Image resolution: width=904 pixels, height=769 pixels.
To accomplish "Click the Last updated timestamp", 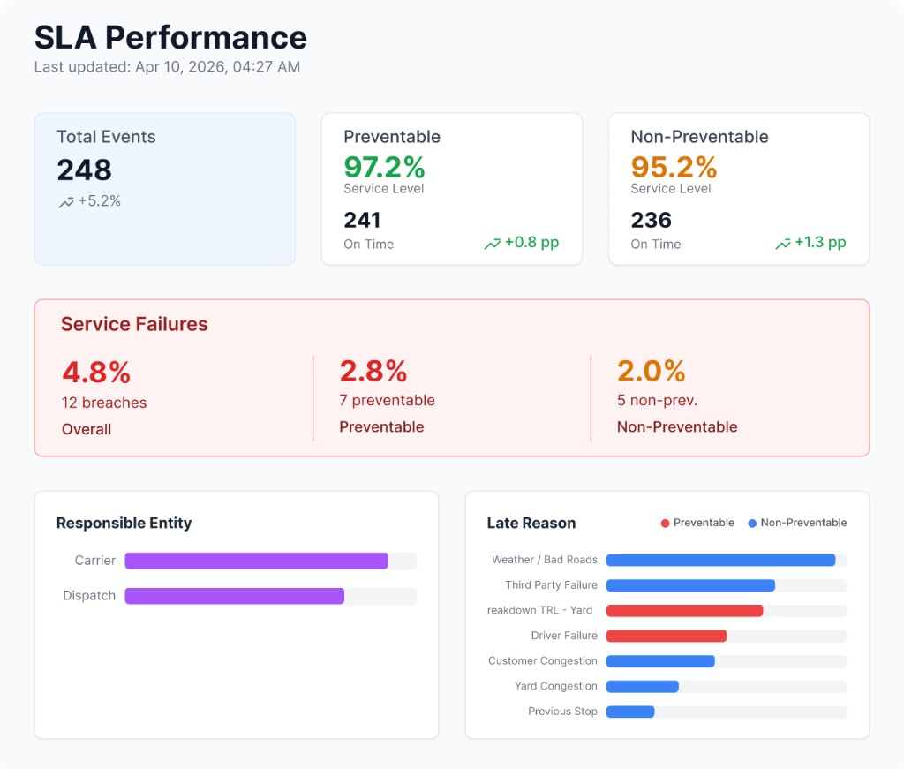I will click(167, 67).
